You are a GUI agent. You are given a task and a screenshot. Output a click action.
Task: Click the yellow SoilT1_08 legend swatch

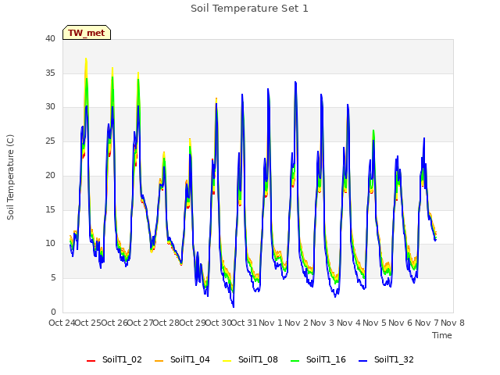pos(227,361)
